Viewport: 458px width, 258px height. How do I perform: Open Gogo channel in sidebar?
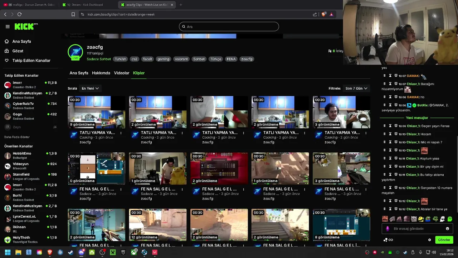tap(30, 116)
